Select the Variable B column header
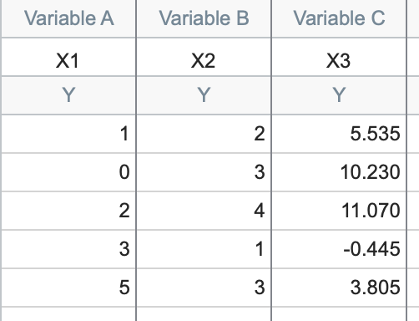 (x=204, y=18)
